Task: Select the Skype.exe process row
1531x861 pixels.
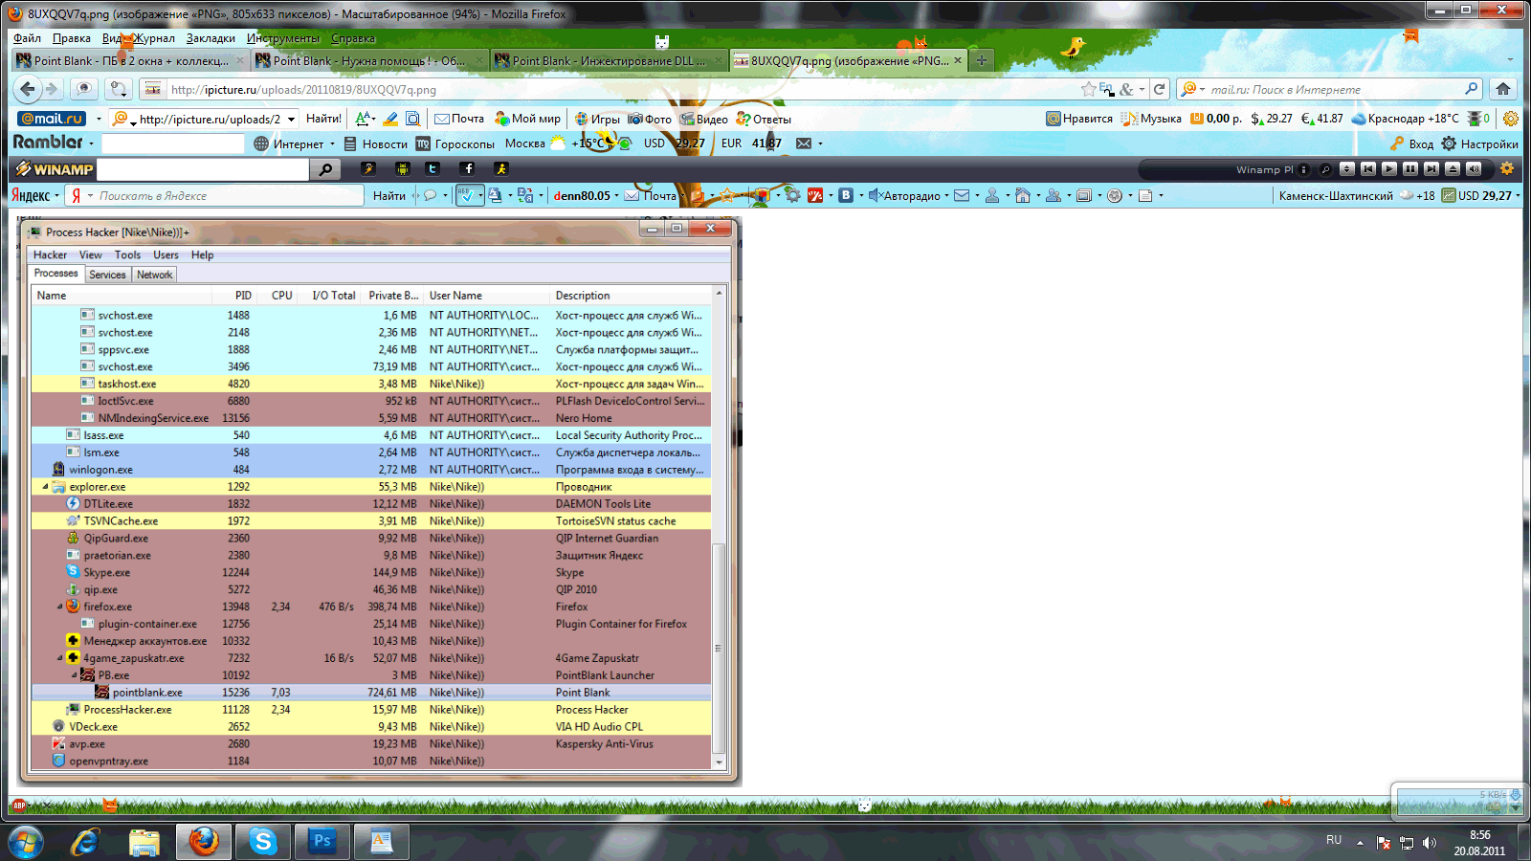Action: (371, 572)
